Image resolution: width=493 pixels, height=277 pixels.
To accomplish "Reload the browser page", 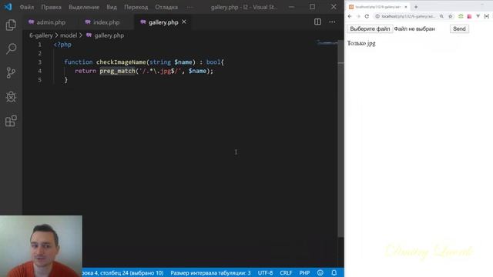I will click(x=367, y=16).
